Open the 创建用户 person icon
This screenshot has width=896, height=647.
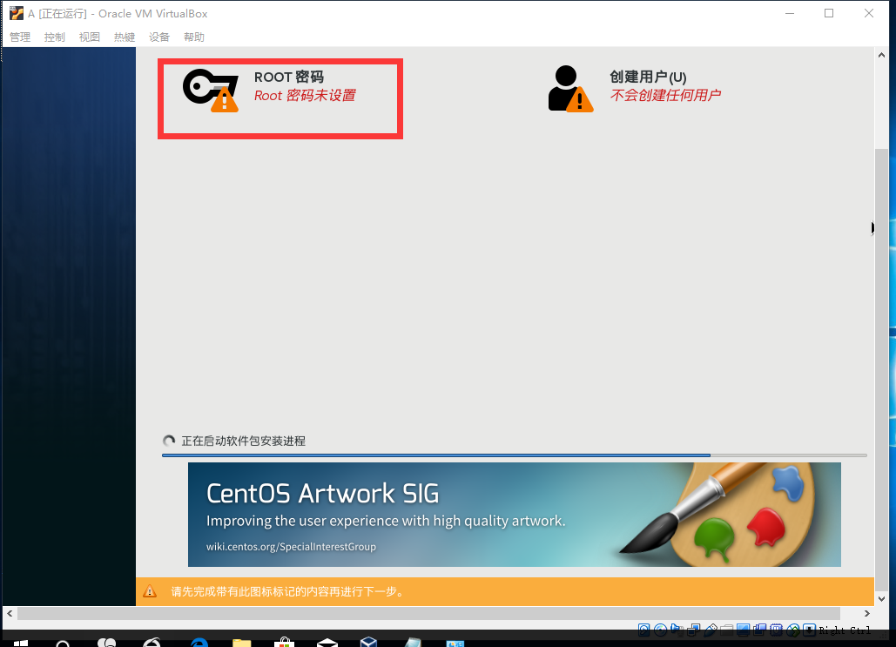[570, 89]
